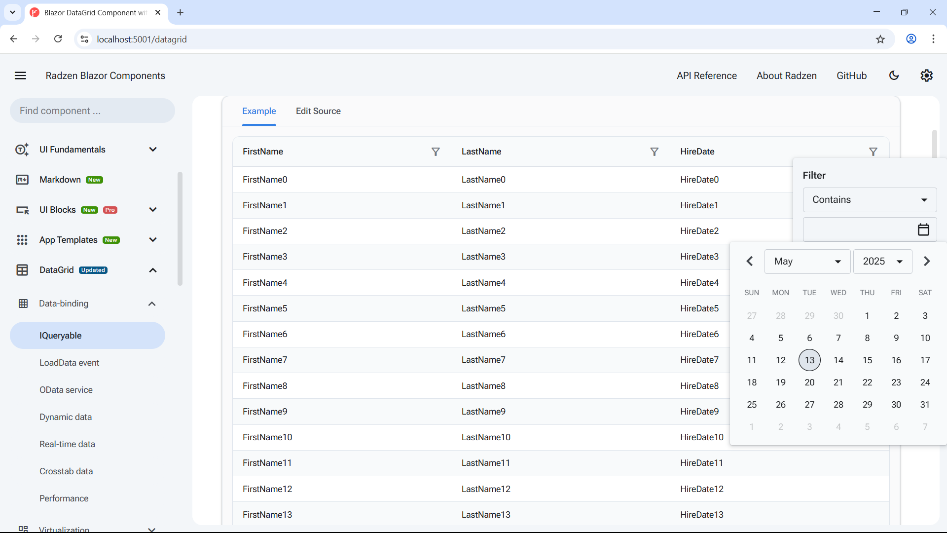Bookmark this page with star icon

pos(880,39)
